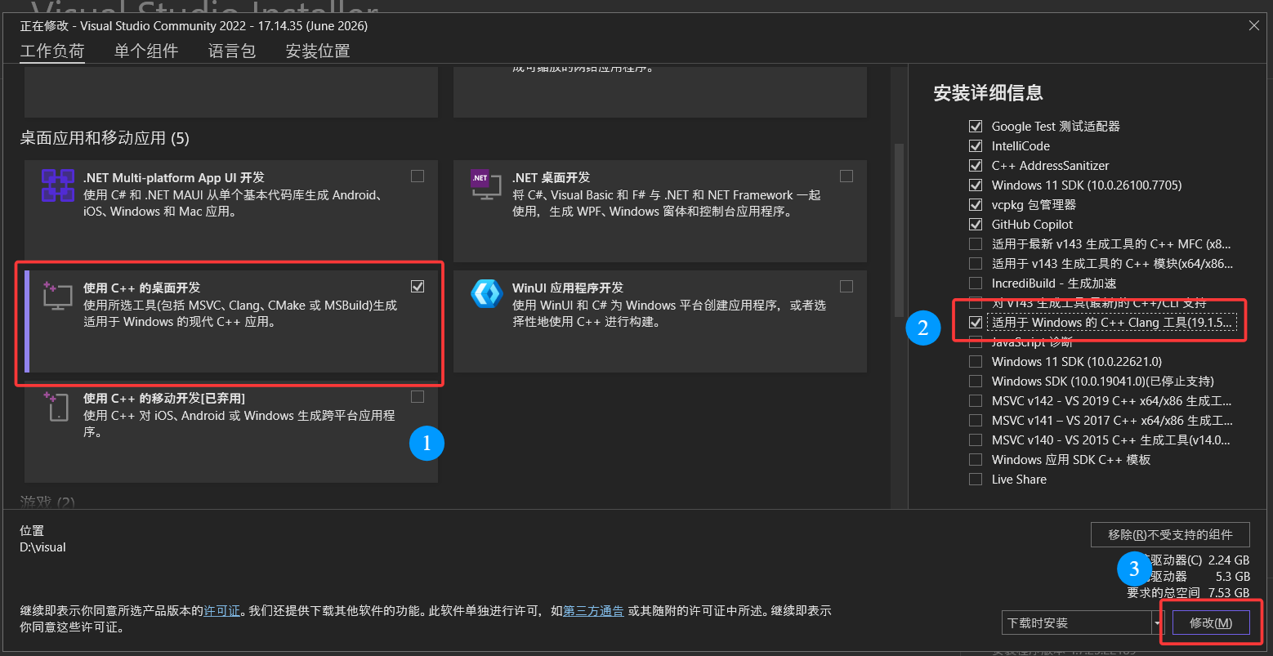Check Windows 11 SDK (10.0.22621.0)
This screenshot has height=656, width=1273.
(x=975, y=362)
